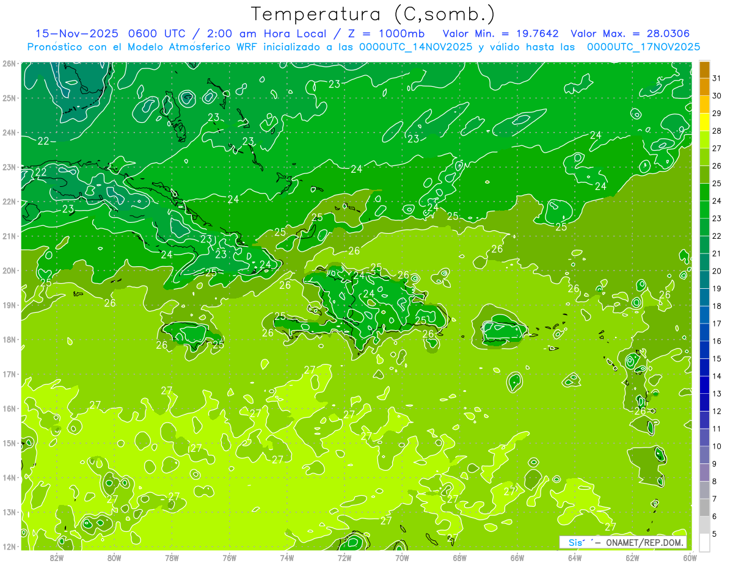Click the '70W' longitude axis label
Viewport: 733px width, 566px height.
[x=402, y=557]
